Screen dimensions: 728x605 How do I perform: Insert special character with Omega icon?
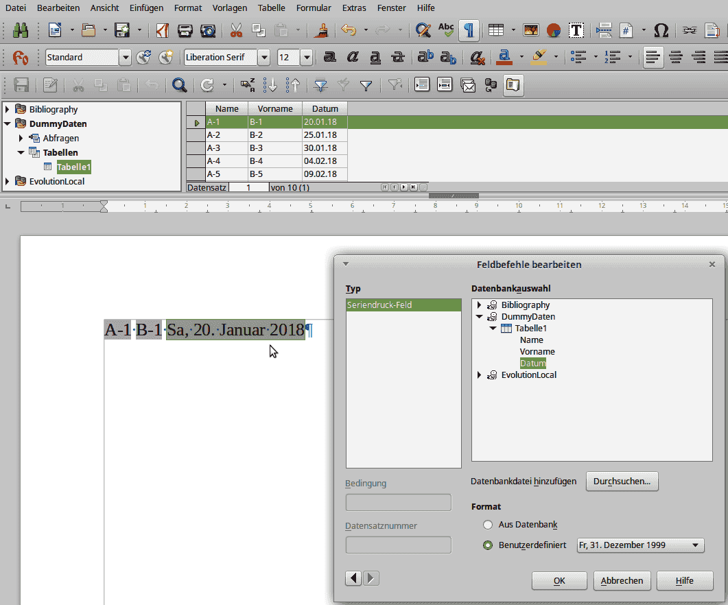[x=661, y=31]
